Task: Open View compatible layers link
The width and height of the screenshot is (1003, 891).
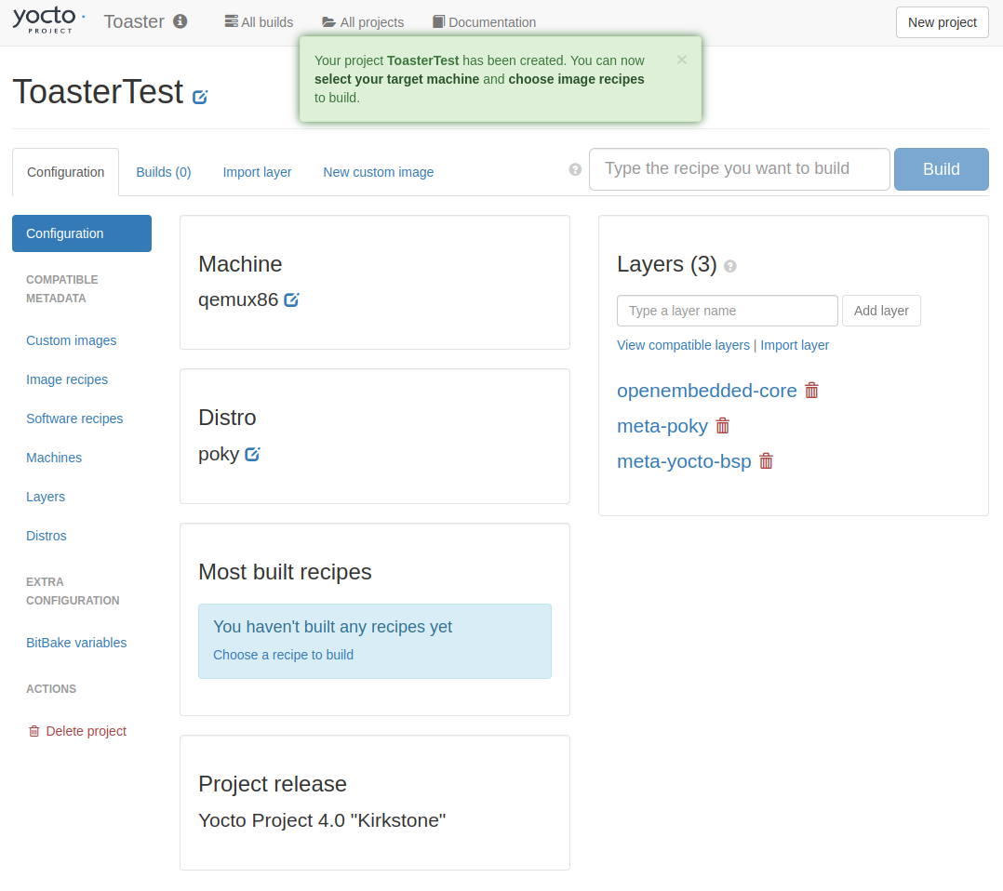Action: click(683, 345)
